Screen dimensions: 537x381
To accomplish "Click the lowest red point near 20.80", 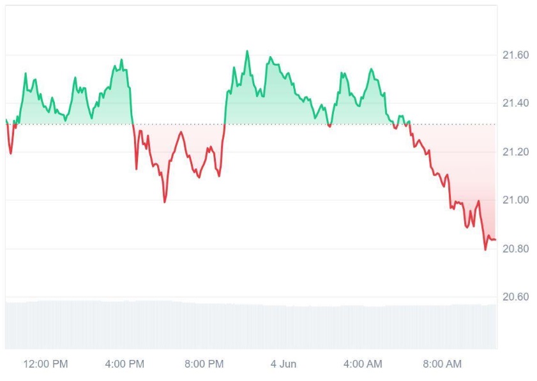I will tap(485, 249).
